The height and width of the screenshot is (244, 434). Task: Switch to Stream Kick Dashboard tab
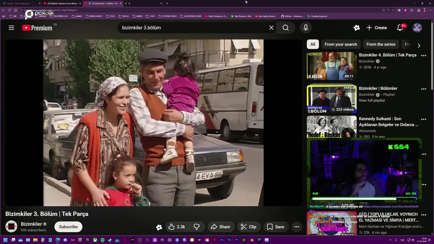21,3
